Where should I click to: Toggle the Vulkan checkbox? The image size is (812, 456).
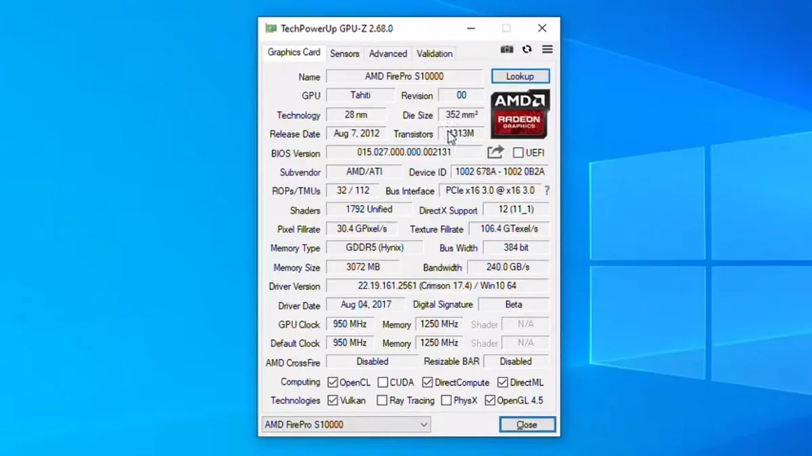click(x=332, y=401)
